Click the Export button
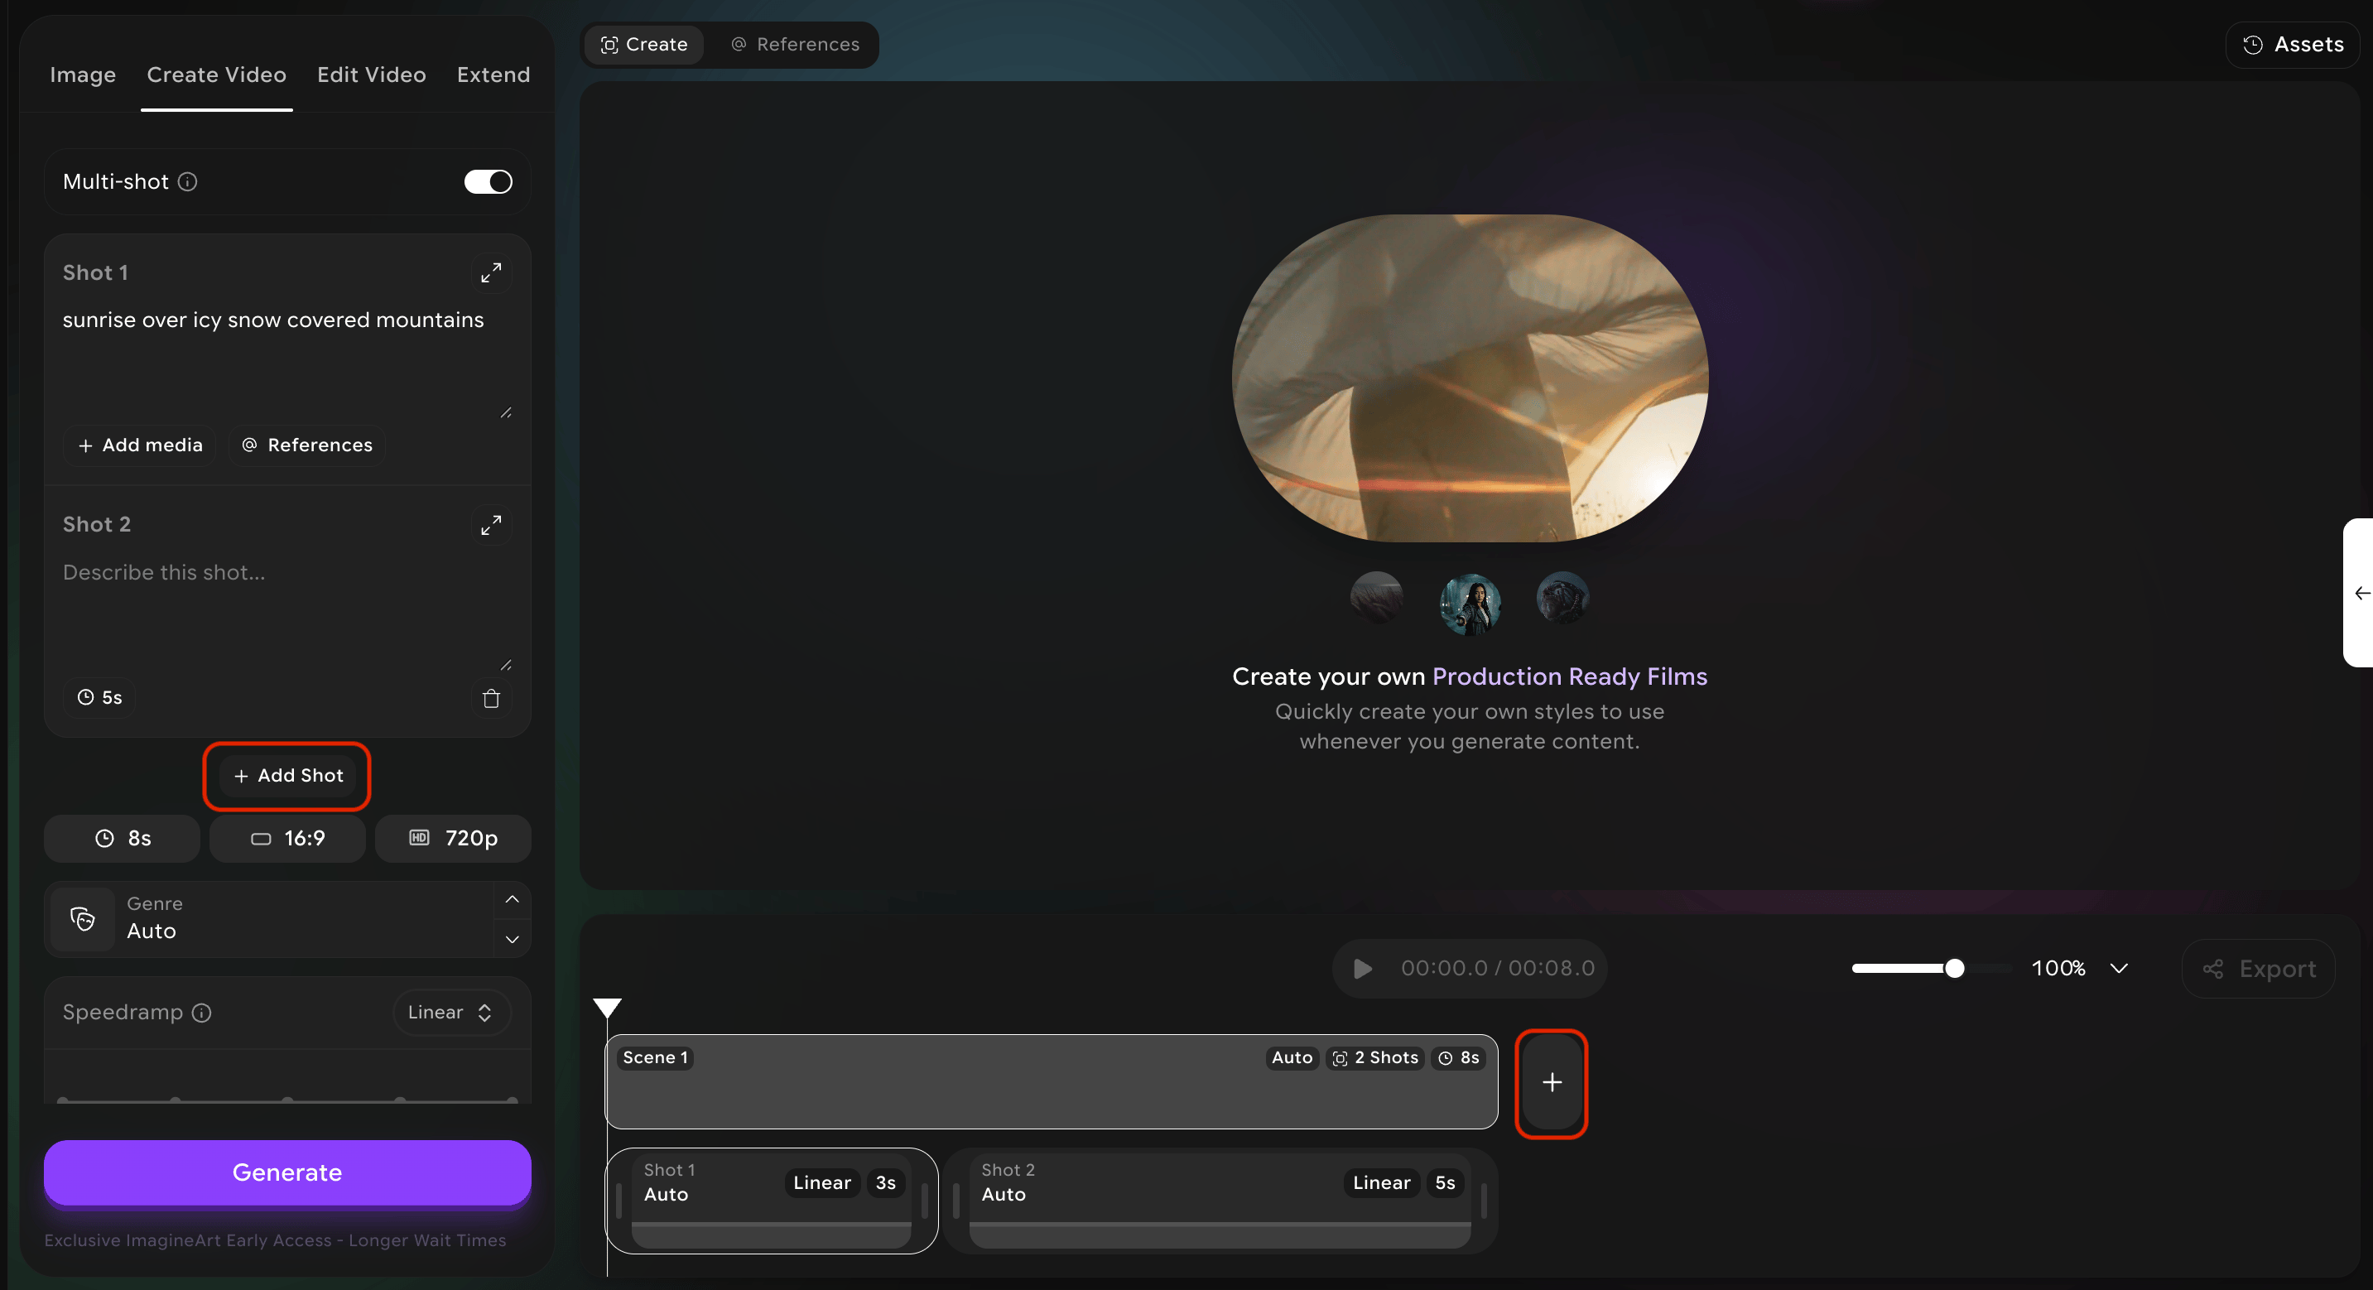 point(2259,969)
